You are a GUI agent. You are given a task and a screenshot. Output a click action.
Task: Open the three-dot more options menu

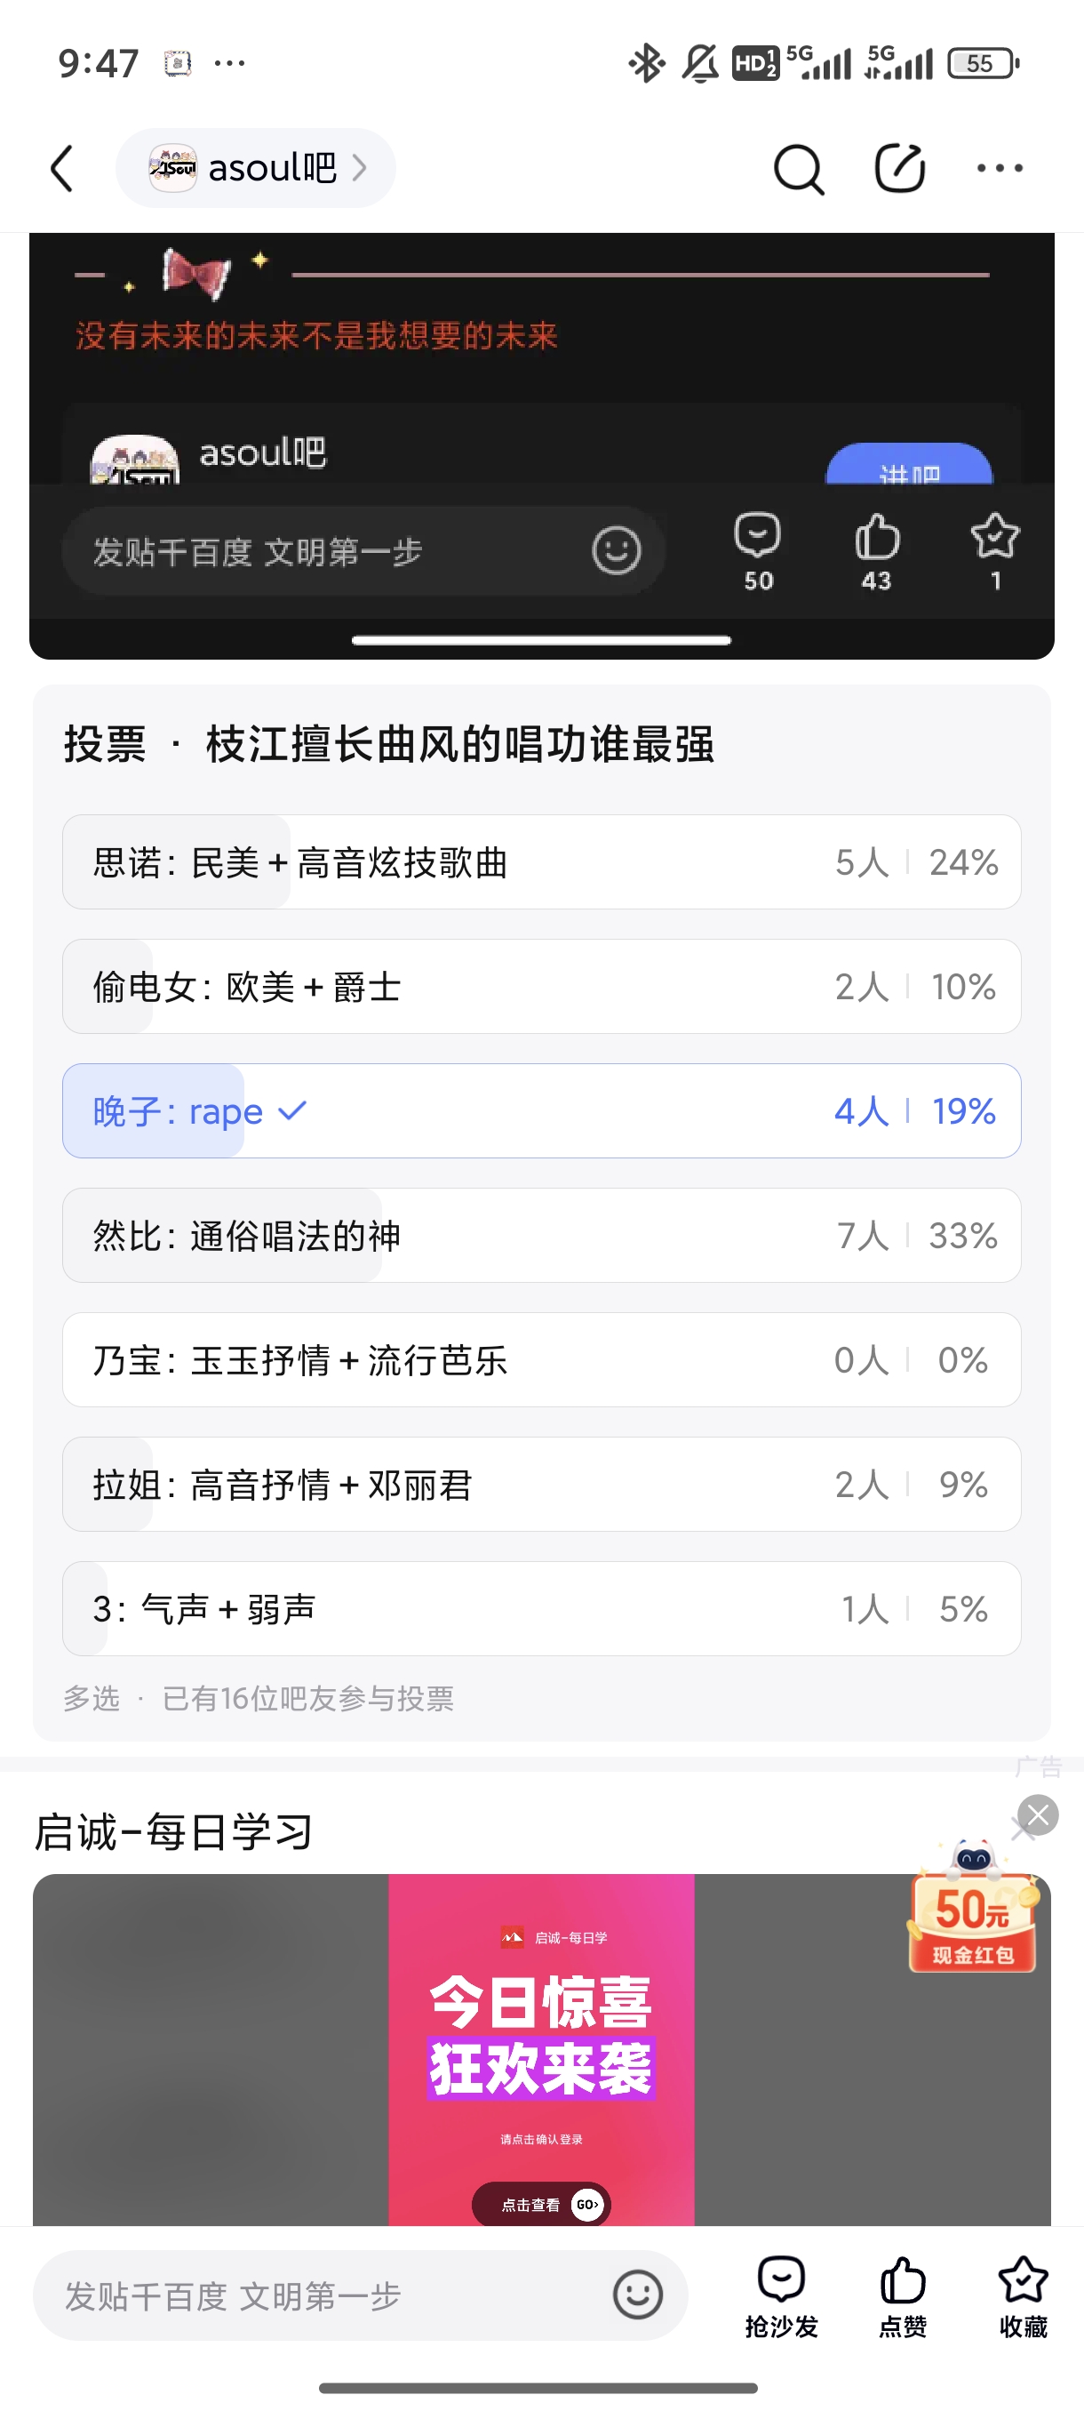[999, 170]
